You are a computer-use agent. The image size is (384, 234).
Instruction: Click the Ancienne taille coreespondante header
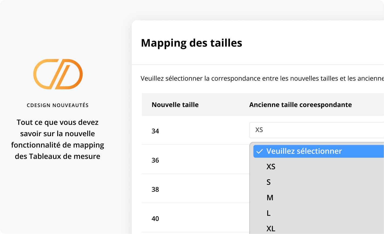click(x=300, y=105)
